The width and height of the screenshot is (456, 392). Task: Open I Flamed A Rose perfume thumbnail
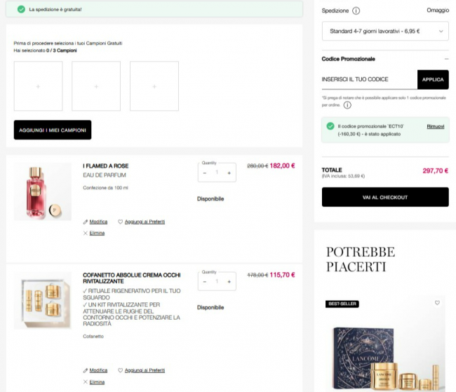tap(43, 191)
